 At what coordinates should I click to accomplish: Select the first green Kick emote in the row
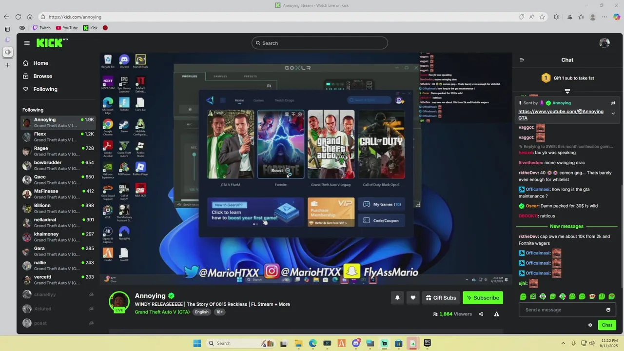523,296
